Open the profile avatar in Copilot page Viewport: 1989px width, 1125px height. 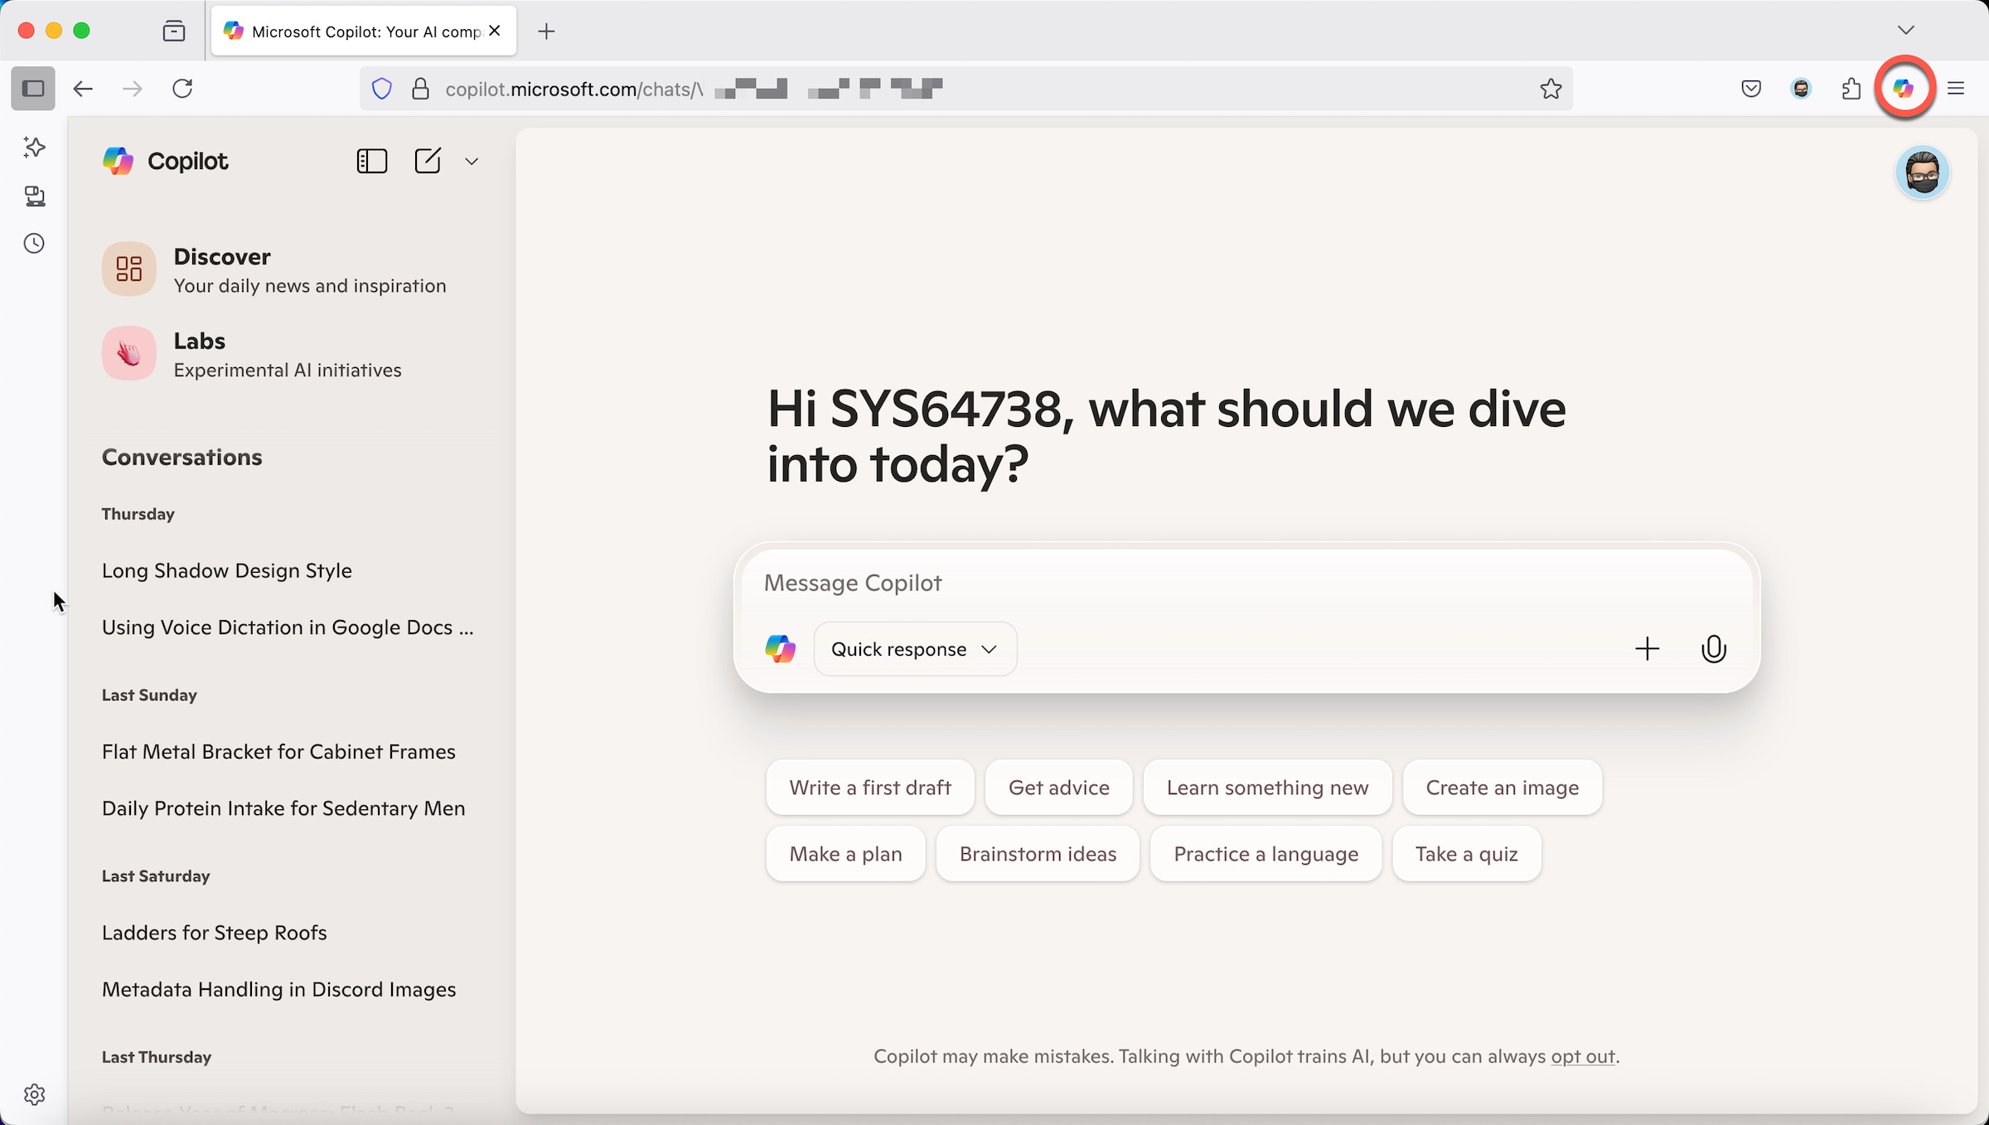pyautogui.click(x=1922, y=172)
